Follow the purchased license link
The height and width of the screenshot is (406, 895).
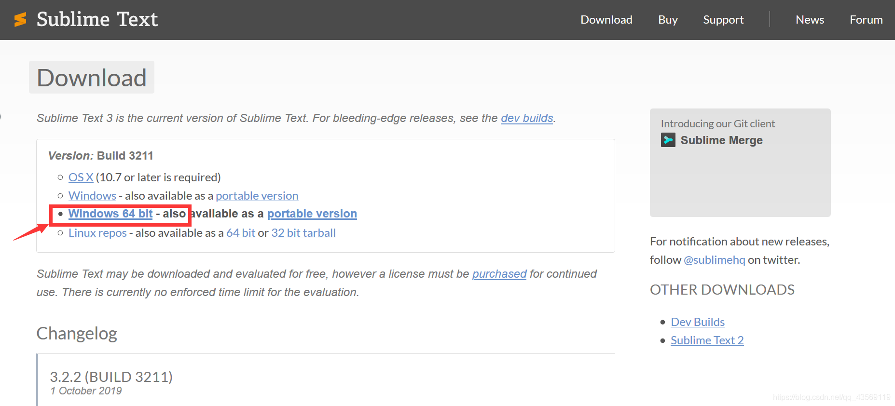pyautogui.click(x=499, y=274)
